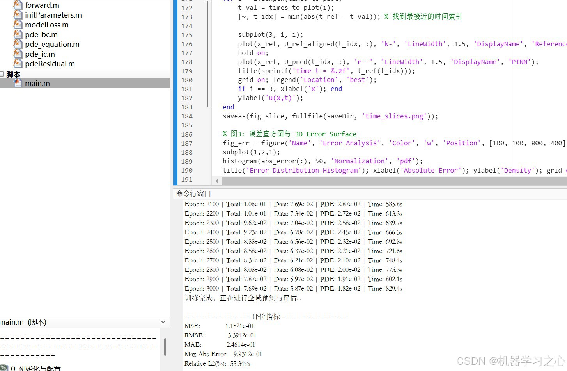The image size is (567, 371).
Task: Click the initParameters.m file icon
Action: [x=18, y=15]
